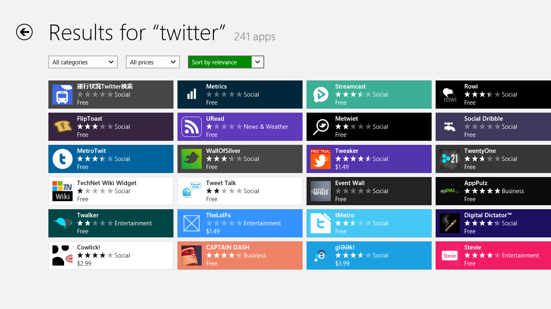This screenshot has height=309, width=551.
Task: Open the All prices dropdown
Action: (x=153, y=62)
